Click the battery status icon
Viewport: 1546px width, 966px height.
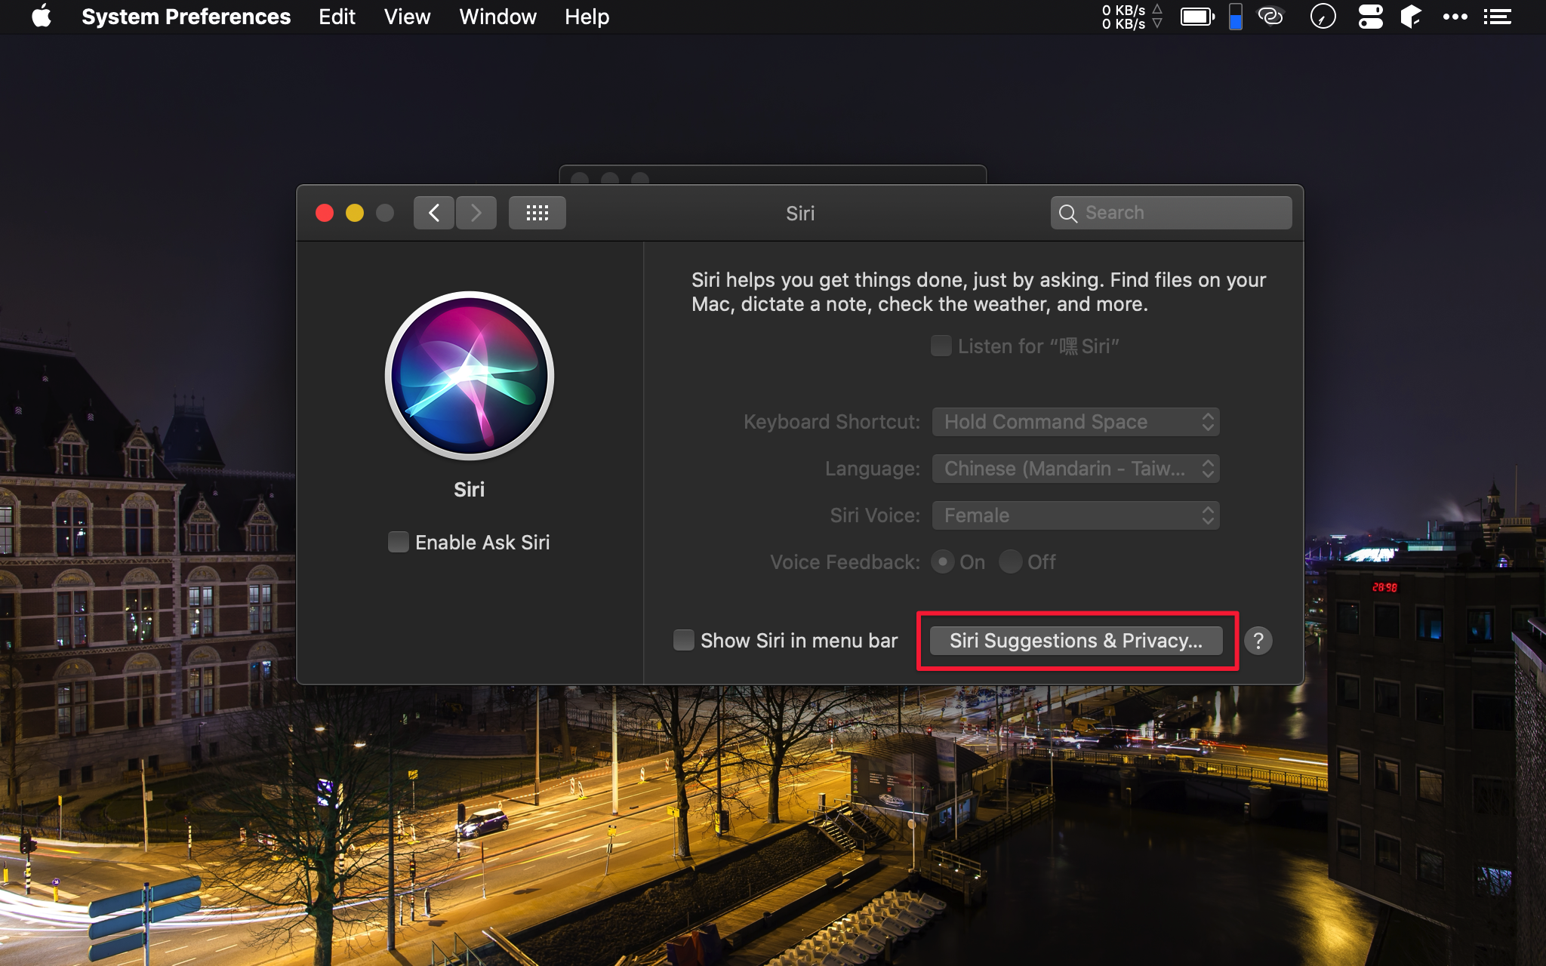pyautogui.click(x=1197, y=17)
